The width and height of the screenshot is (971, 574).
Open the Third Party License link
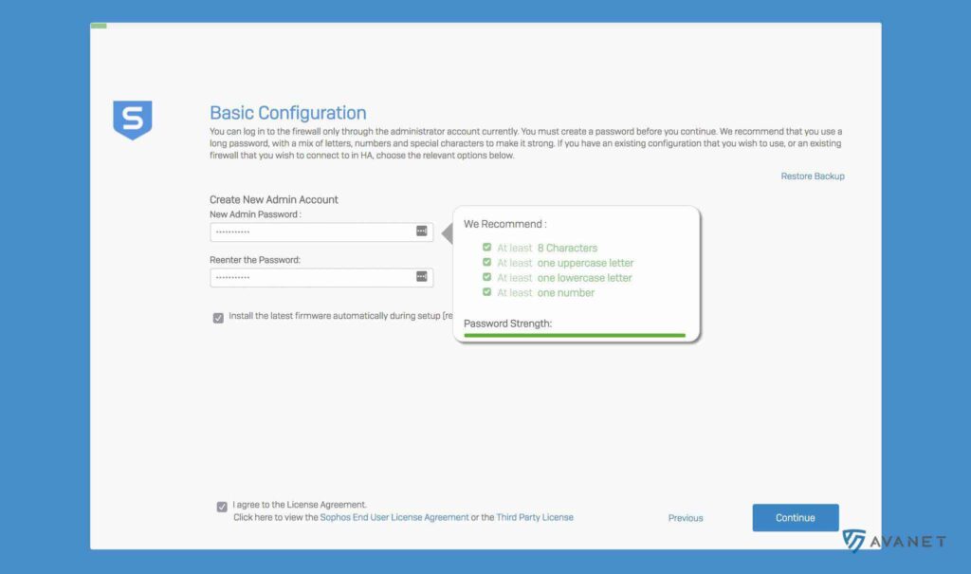535,517
